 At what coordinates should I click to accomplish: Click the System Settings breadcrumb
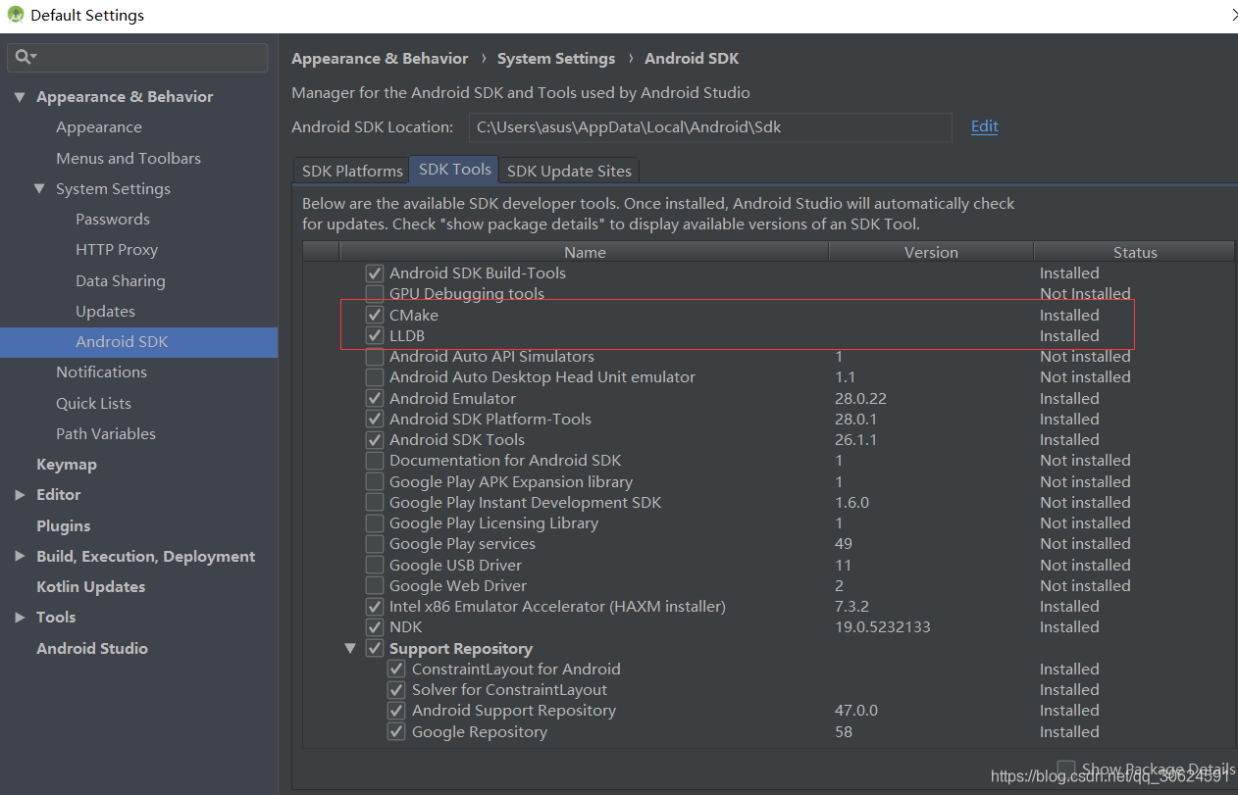tap(556, 59)
